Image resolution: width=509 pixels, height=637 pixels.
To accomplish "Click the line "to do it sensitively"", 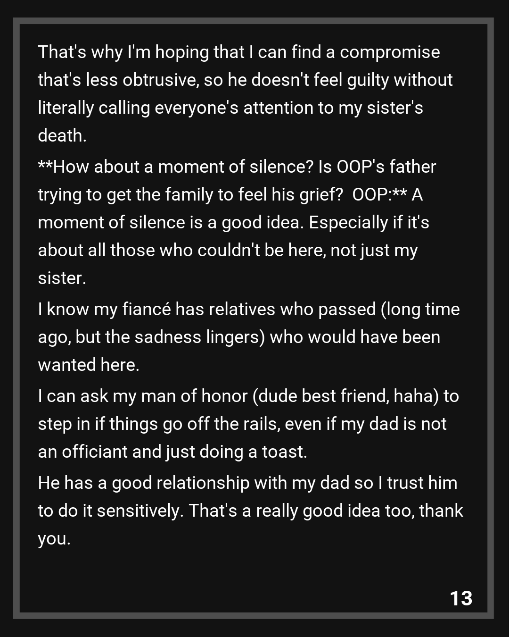I will pyautogui.click(x=111, y=511).
